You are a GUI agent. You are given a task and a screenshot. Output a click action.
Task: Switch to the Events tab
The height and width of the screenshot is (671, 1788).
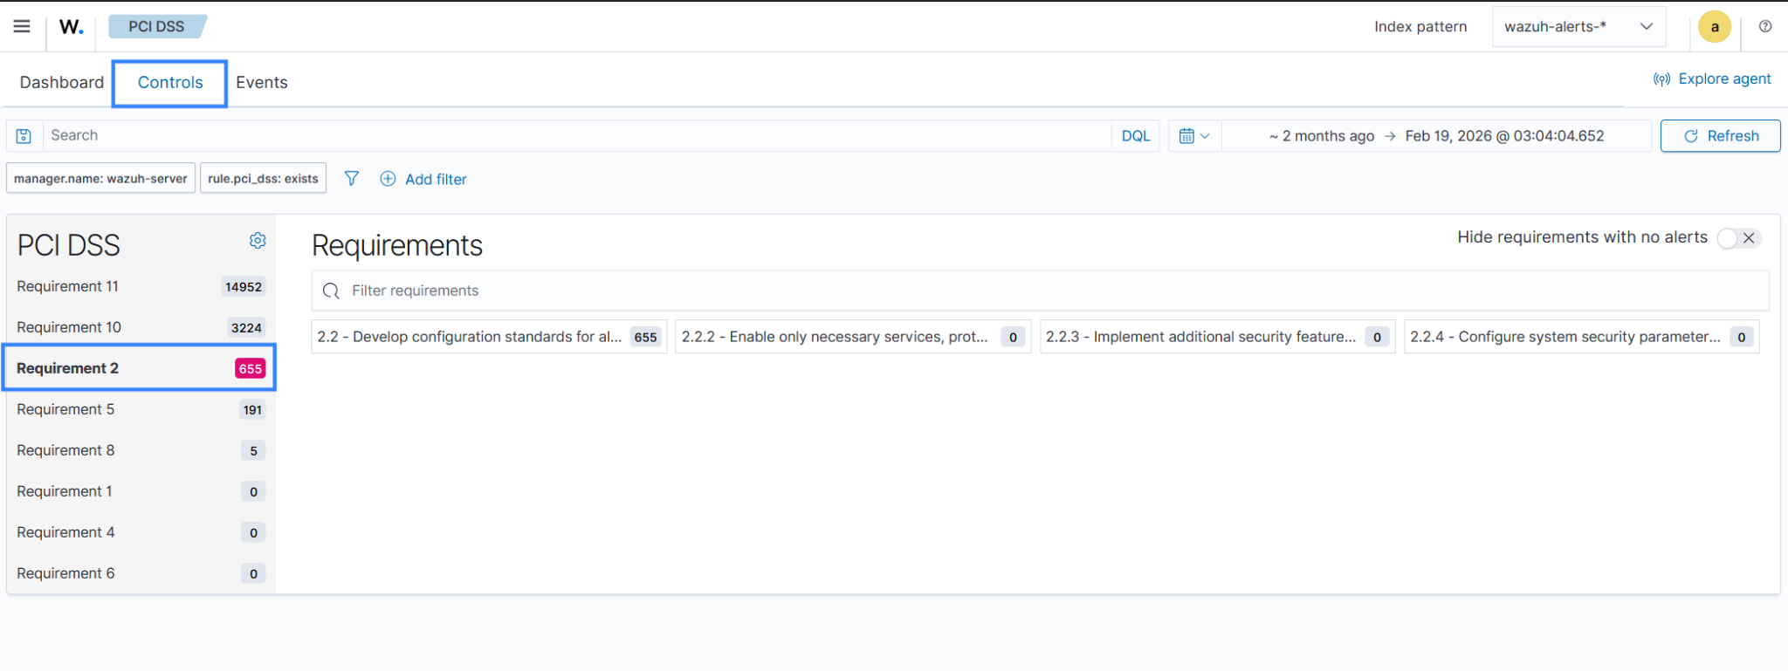click(261, 82)
